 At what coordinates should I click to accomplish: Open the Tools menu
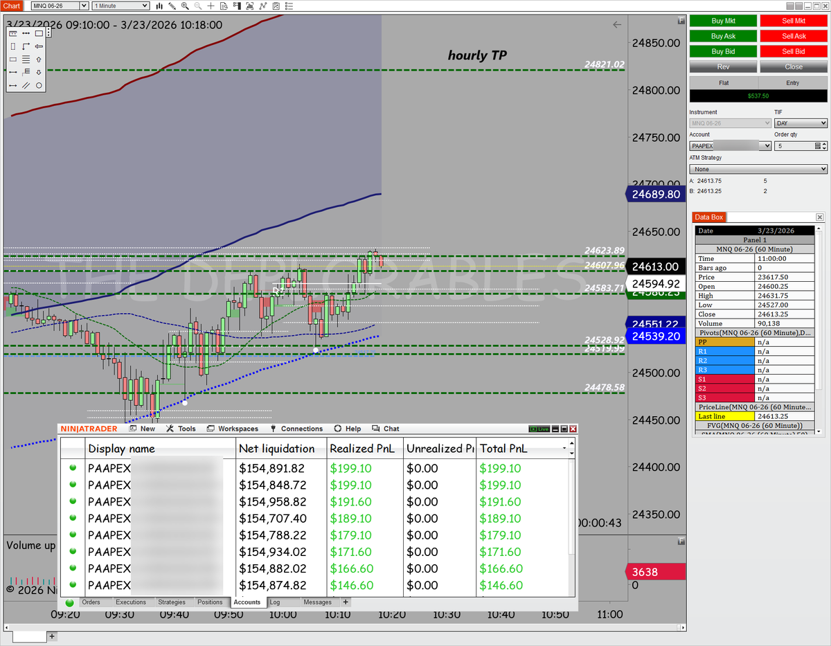point(181,429)
